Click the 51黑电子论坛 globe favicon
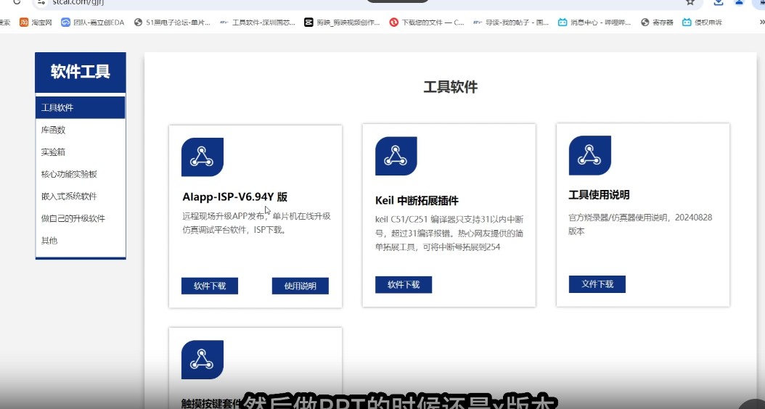 (x=138, y=22)
